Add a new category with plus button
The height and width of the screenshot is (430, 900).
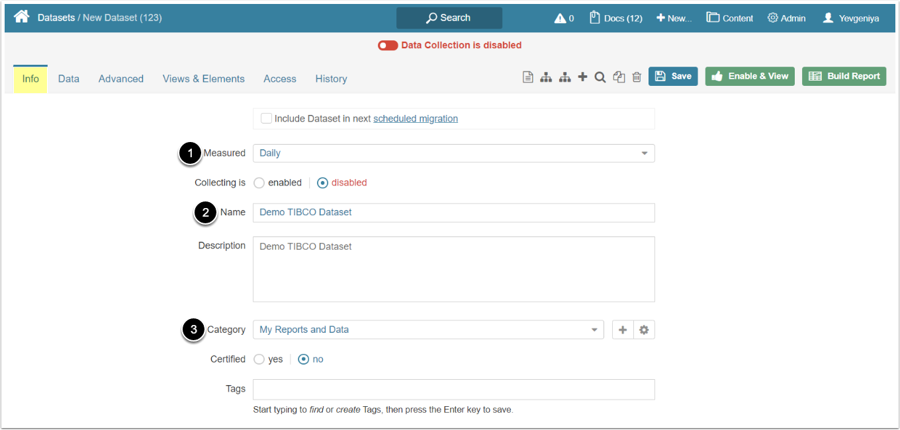[622, 330]
